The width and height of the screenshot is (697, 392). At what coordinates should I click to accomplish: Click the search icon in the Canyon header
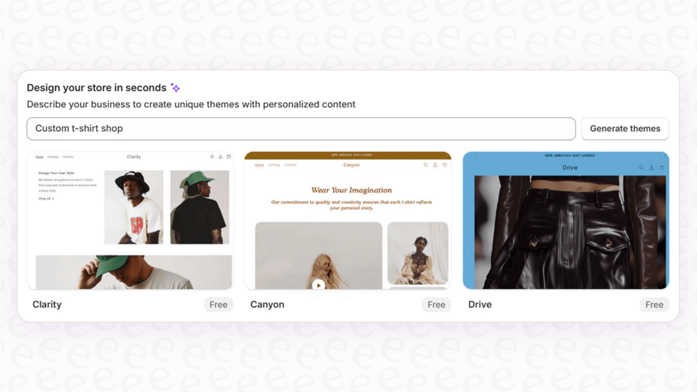pyautogui.click(x=426, y=165)
